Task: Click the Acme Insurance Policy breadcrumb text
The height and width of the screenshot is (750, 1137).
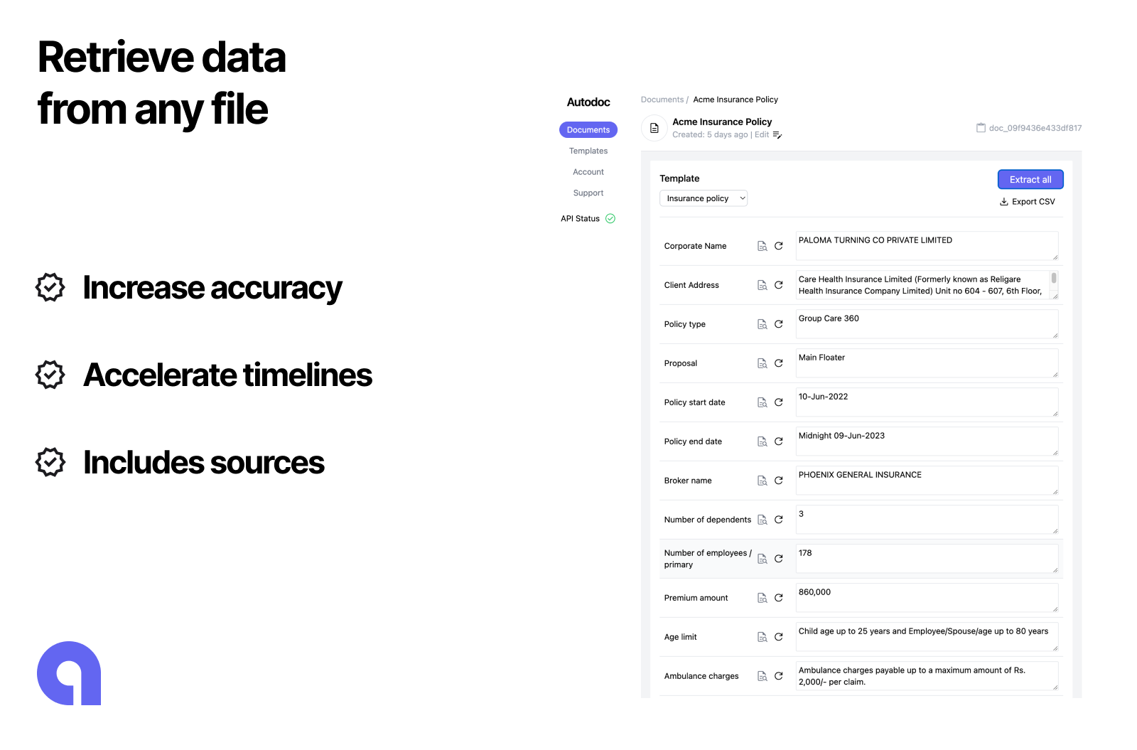Action: (735, 100)
